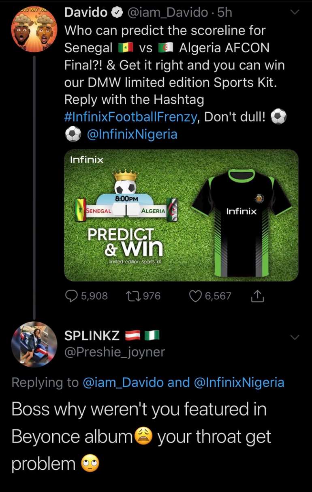Tap Davido's verified badge
Image resolution: width=312 pixels, height=492 pixels.
click(x=118, y=13)
